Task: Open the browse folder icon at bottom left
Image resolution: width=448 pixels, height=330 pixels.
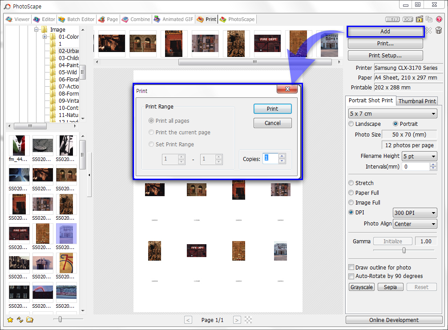Action: (x=29, y=319)
